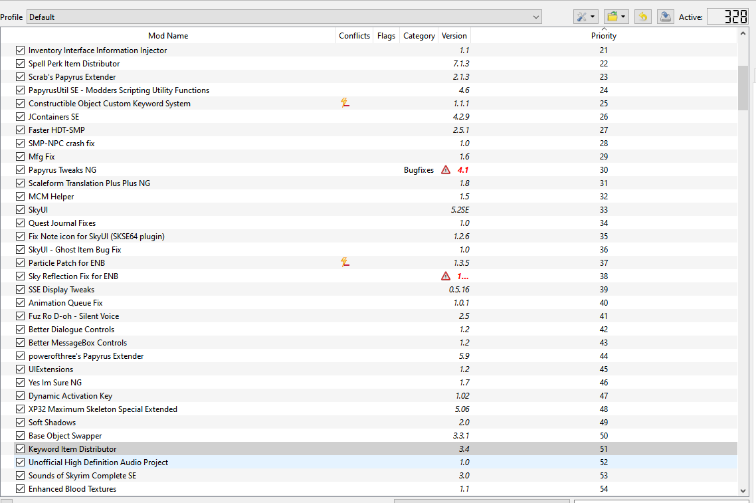Image resolution: width=756 pixels, height=503 pixels.
Task: Click the Active mods counter display
Action: (x=728, y=17)
